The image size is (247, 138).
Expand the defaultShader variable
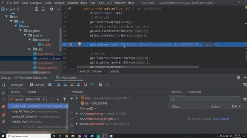pyautogui.click(x=77, y=124)
